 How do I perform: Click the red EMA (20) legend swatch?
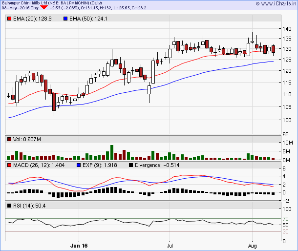tap(9, 19)
